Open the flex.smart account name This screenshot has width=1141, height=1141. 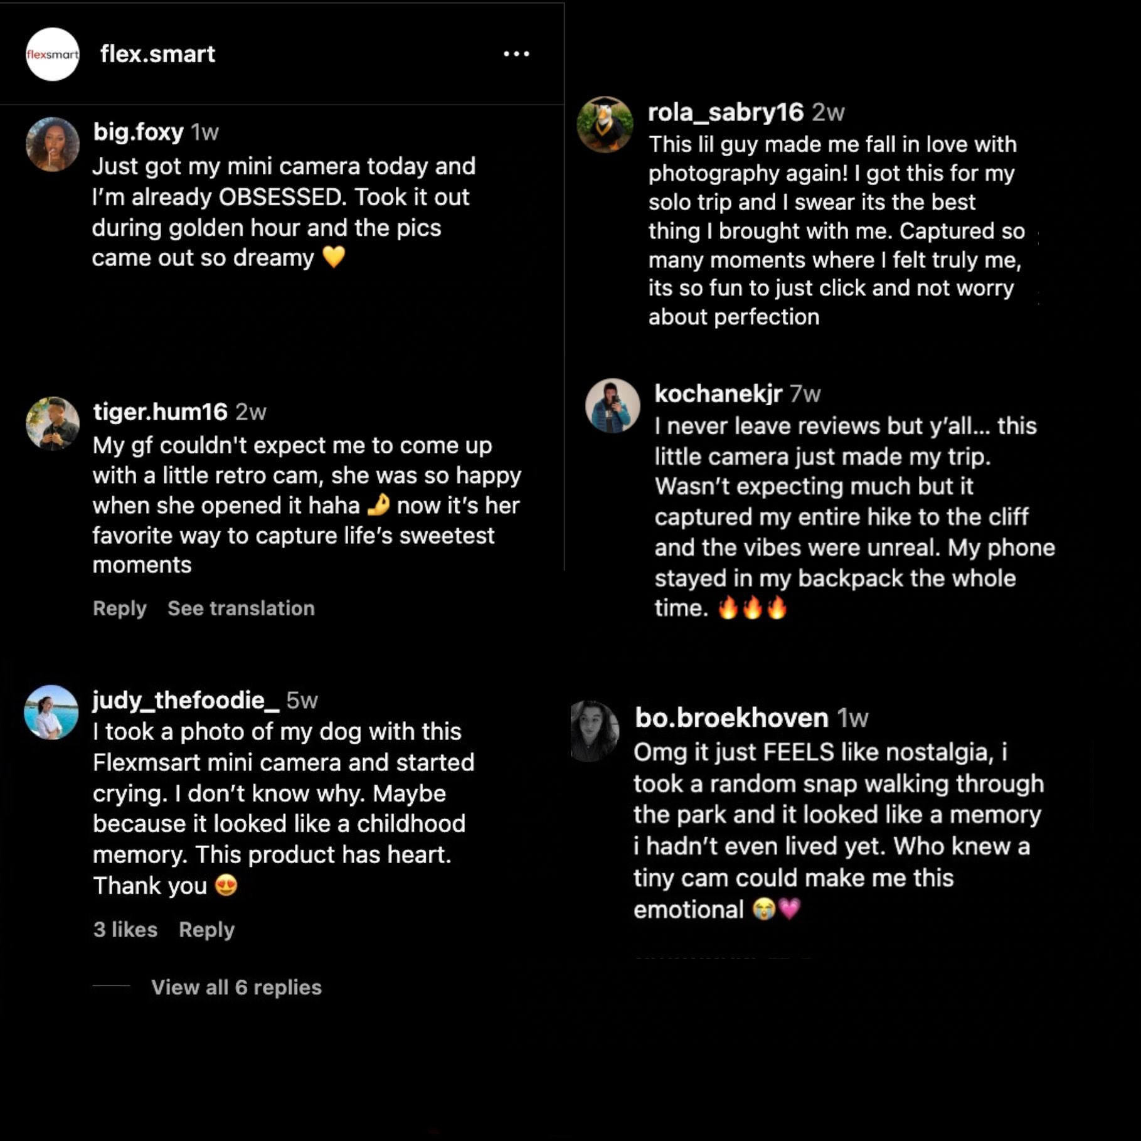[x=157, y=54]
